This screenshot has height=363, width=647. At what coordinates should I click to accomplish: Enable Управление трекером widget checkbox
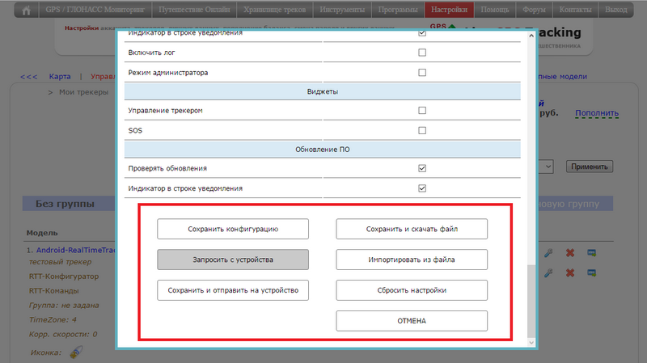point(421,111)
